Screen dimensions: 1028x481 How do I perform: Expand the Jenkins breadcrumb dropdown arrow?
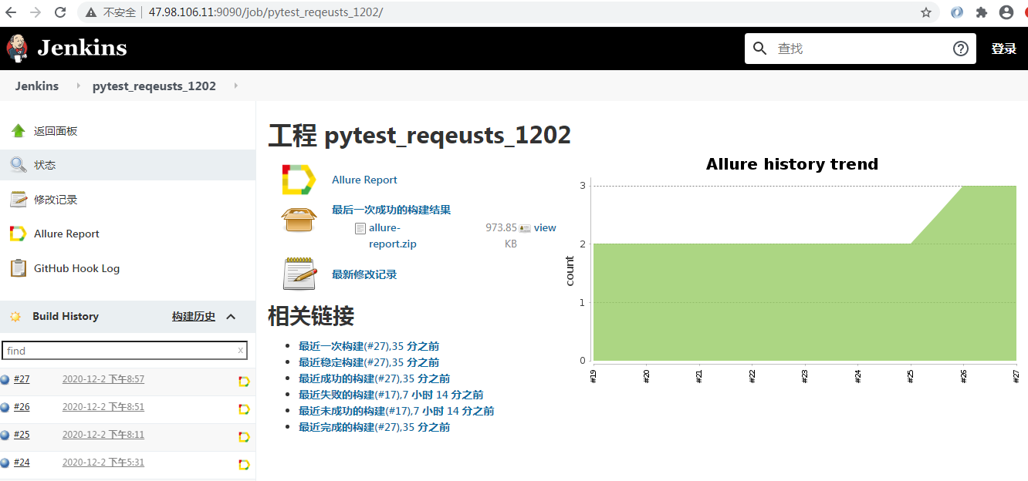pyautogui.click(x=78, y=86)
